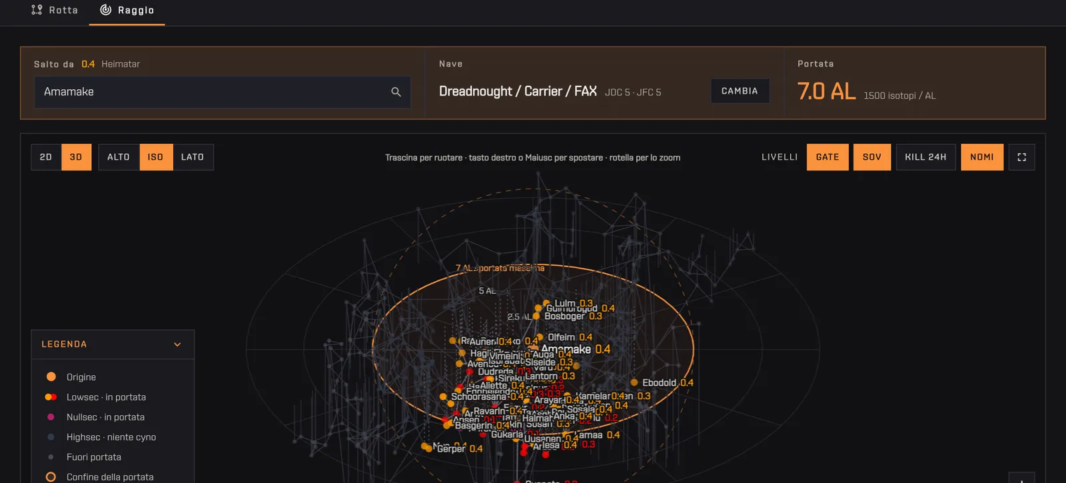
Task: Enter fullscreen map with the expand icon
Action: (1021, 157)
